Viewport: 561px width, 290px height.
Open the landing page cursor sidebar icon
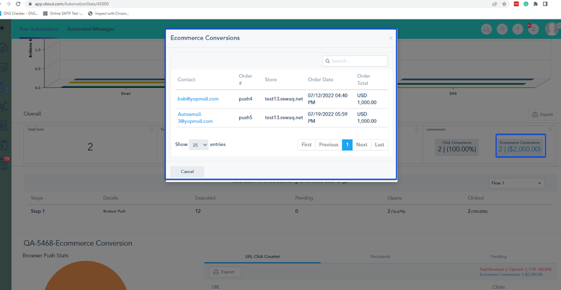click(x=4, y=145)
